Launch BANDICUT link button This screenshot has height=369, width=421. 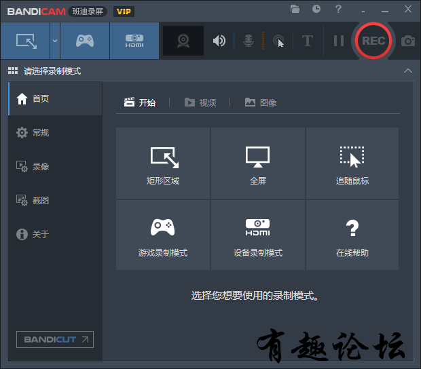coord(55,340)
